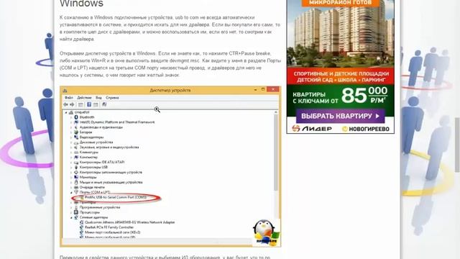
Task: Click the blue Help toolbar icon
Action: point(89,104)
